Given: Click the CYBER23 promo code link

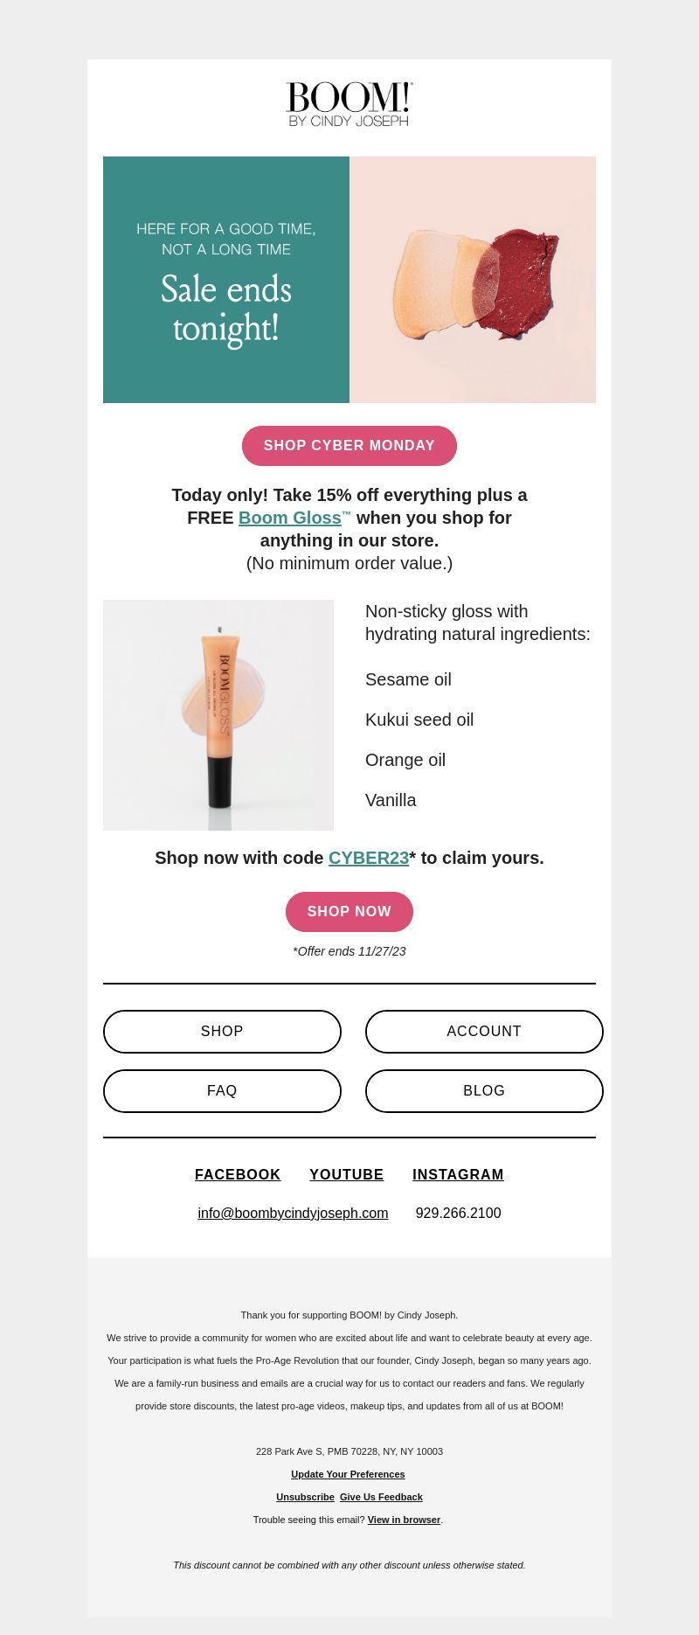Looking at the screenshot, I should click(369, 858).
